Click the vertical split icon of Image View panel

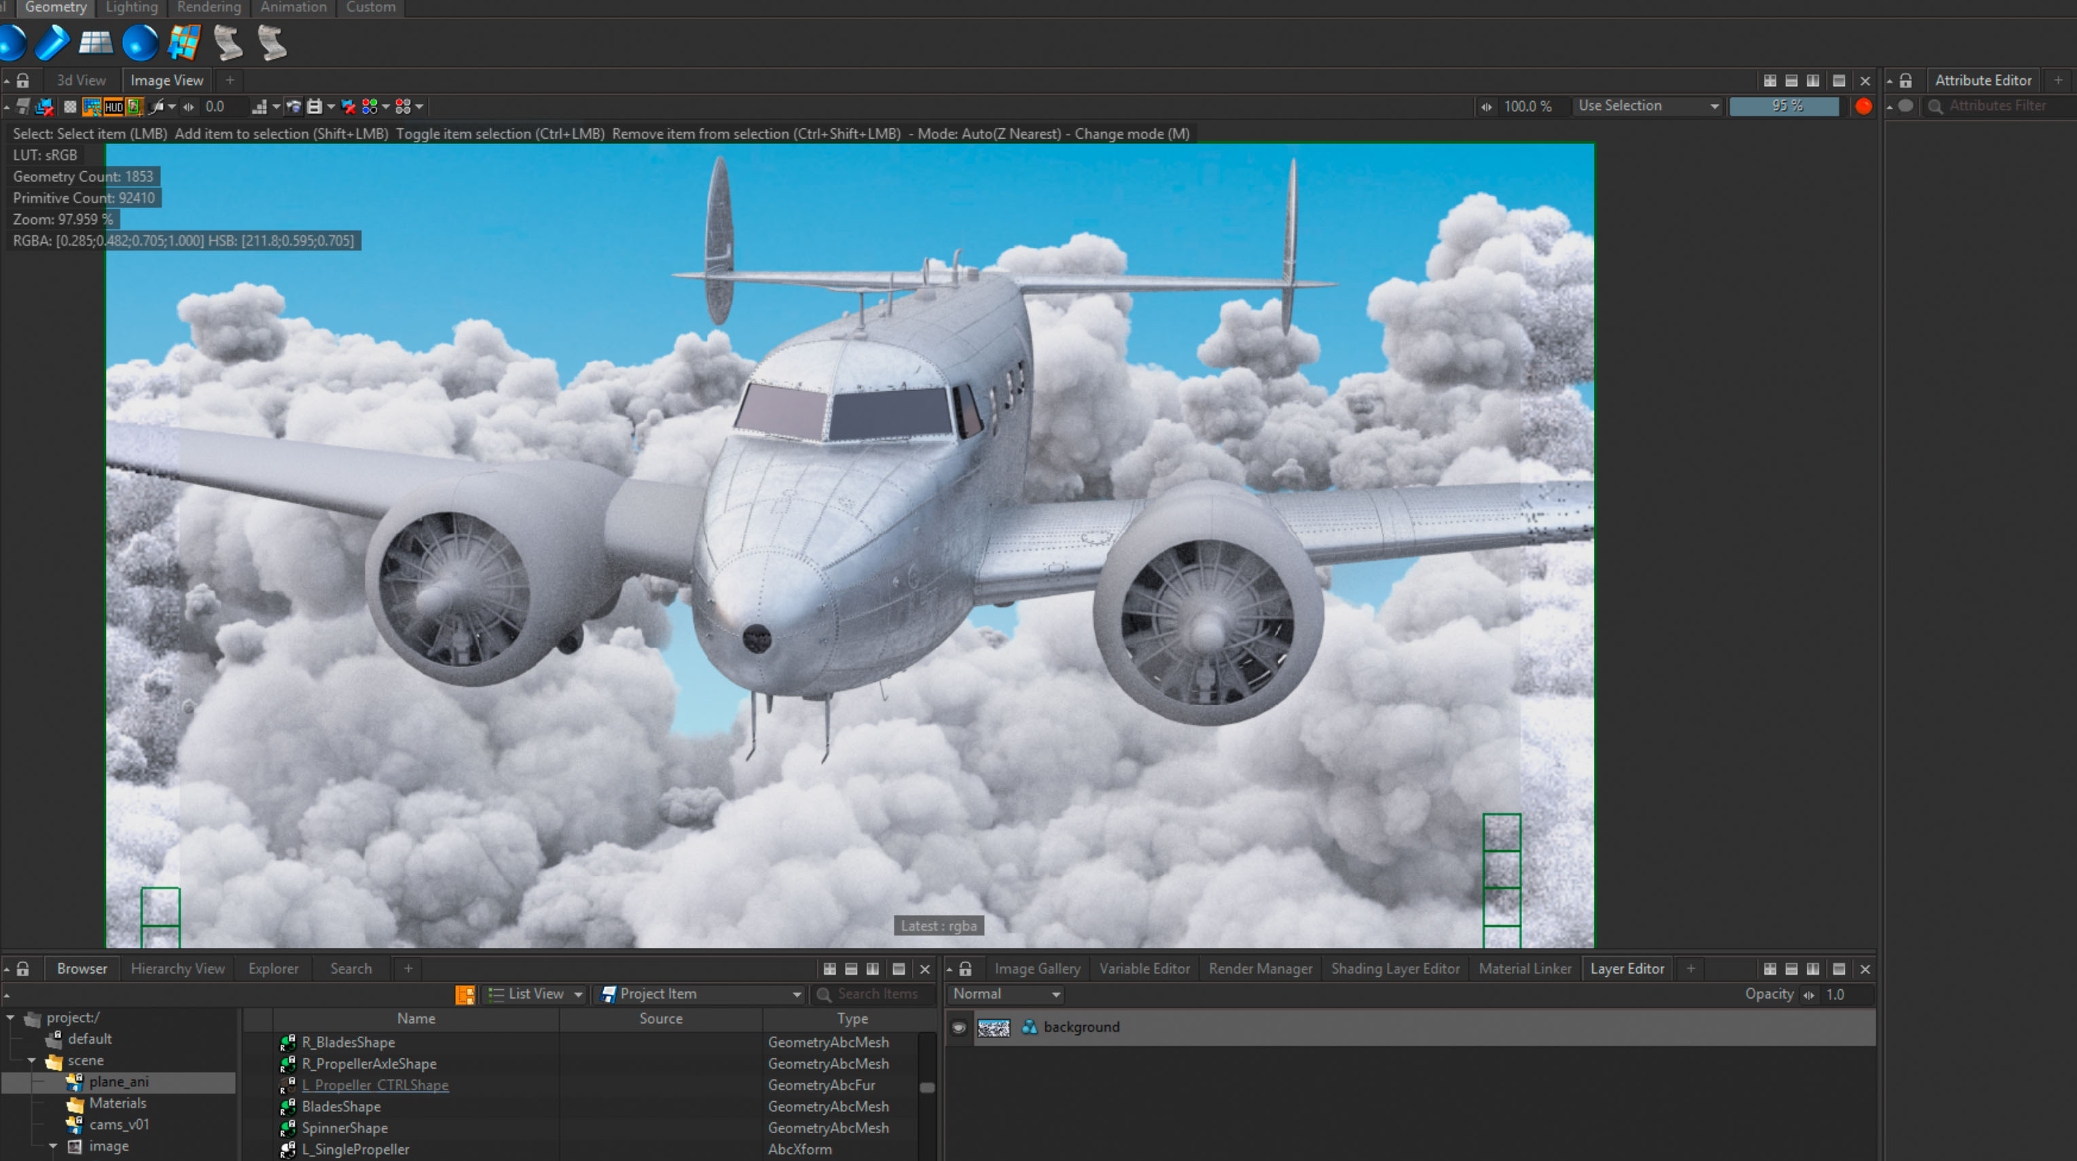1813,81
